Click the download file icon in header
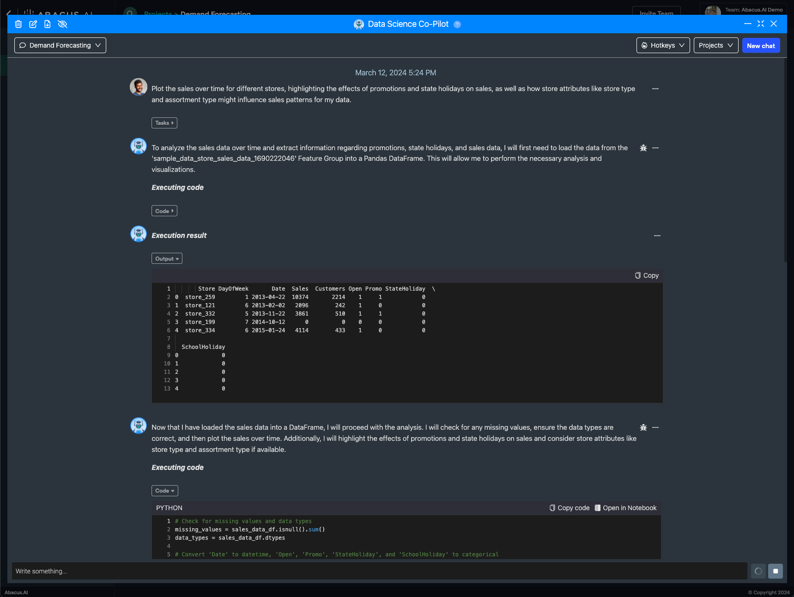The width and height of the screenshot is (794, 597). [x=48, y=24]
